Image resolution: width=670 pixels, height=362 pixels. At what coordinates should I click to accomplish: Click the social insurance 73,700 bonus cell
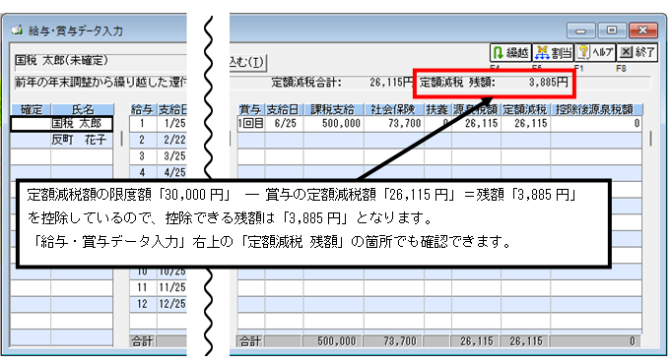[x=393, y=124]
